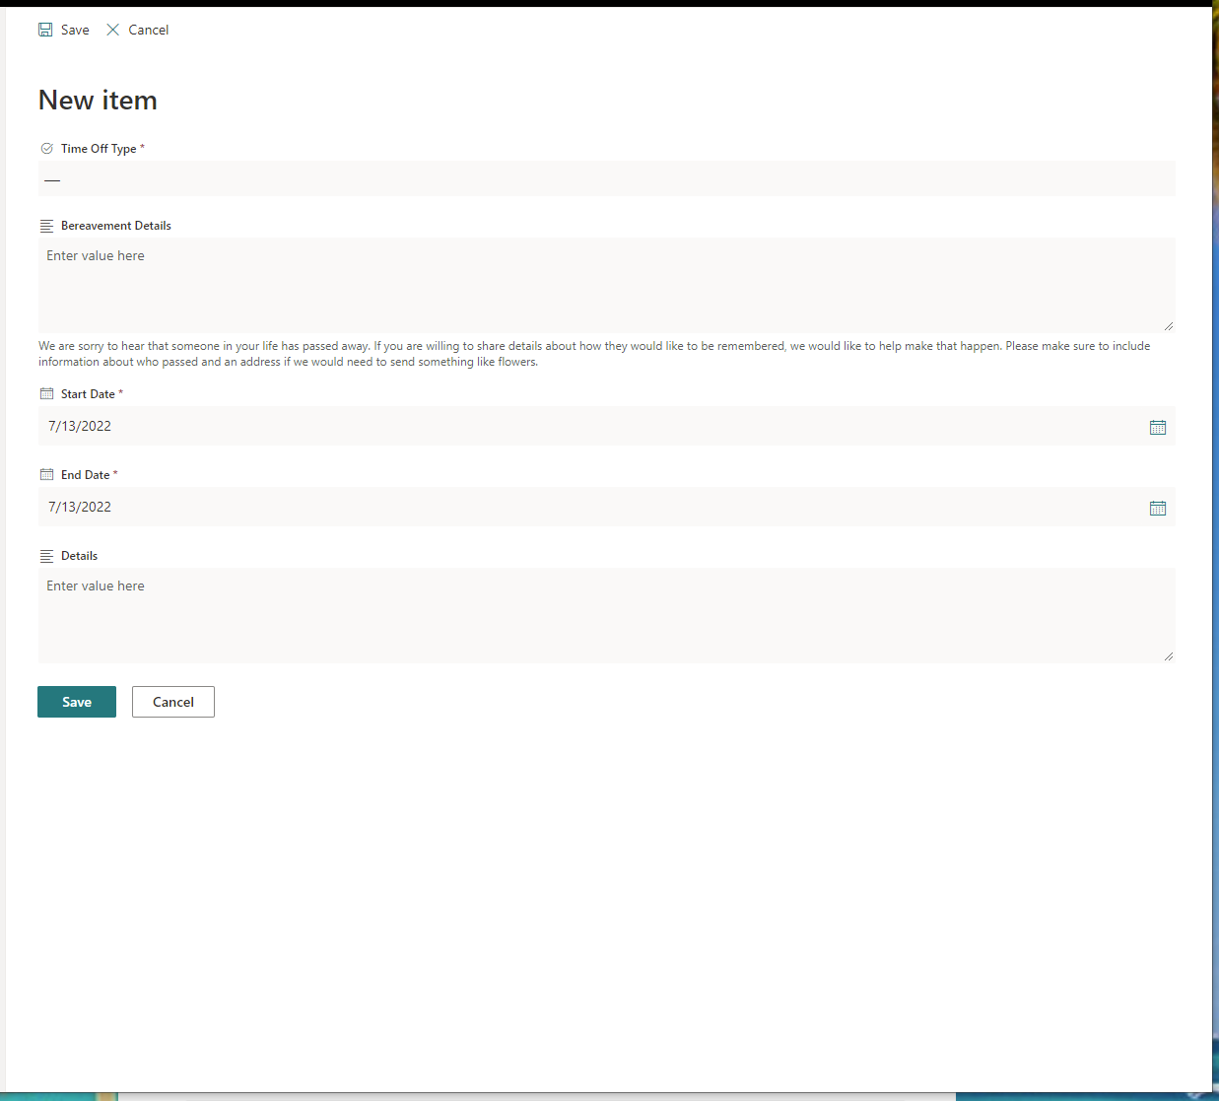Open the End Date calendar picker icon
The image size is (1219, 1101).
[x=1158, y=508]
